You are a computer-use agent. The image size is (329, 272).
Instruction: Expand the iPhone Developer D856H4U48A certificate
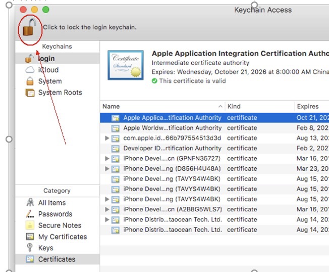[x=106, y=168]
